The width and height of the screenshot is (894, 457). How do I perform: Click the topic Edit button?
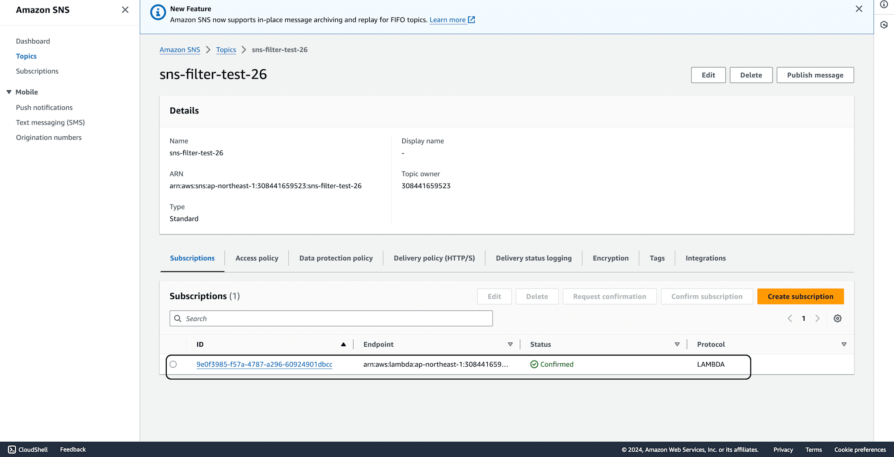(708, 75)
